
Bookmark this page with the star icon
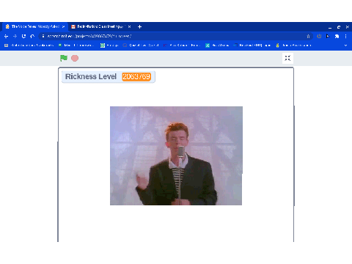(x=308, y=36)
